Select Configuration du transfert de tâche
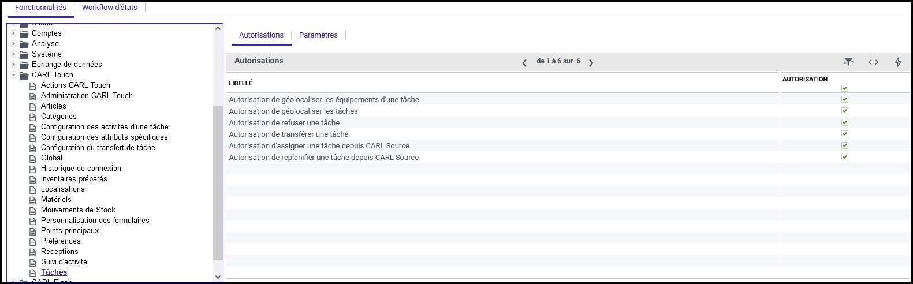 (98, 148)
